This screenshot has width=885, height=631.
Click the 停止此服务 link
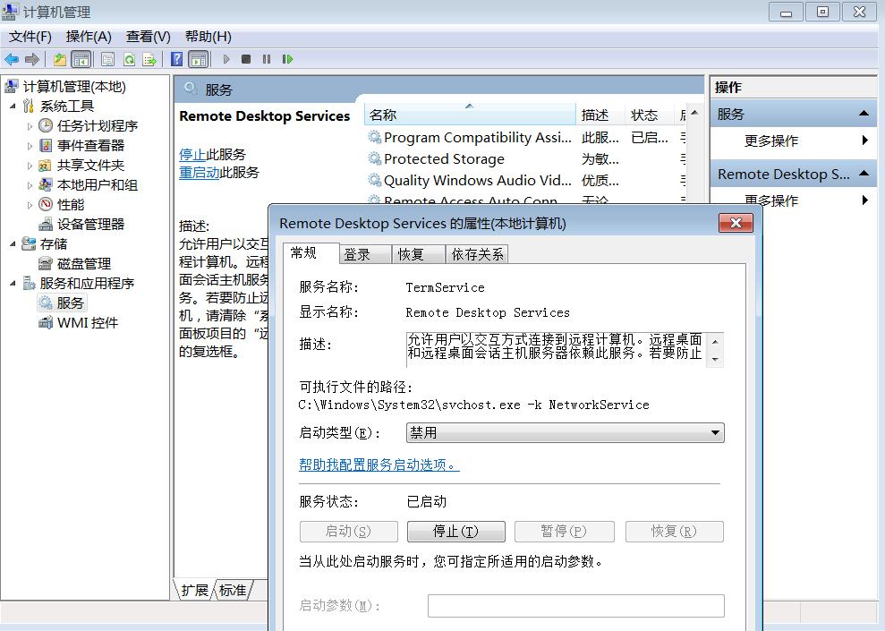(193, 154)
